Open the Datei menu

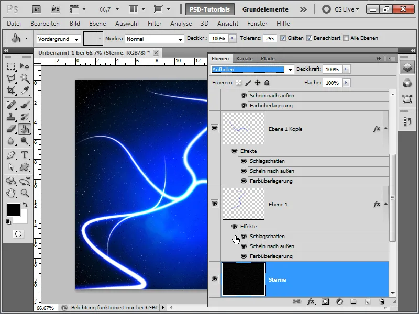[x=14, y=24]
